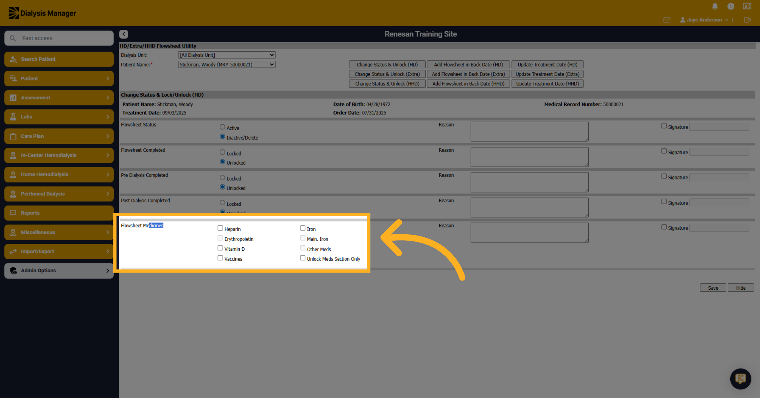The width and height of the screenshot is (760, 398).
Task: Open the mail envelope icon
Action: (x=667, y=20)
